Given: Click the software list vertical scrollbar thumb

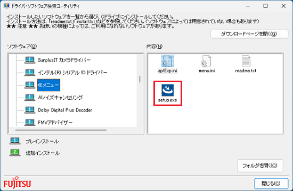Looking at the screenshot, I should pos(140,79).
